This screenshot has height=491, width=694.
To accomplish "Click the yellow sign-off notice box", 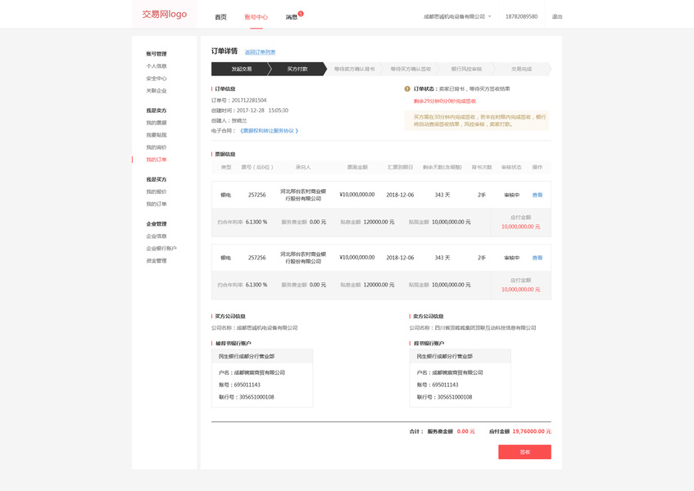I will tap(477, 120).
